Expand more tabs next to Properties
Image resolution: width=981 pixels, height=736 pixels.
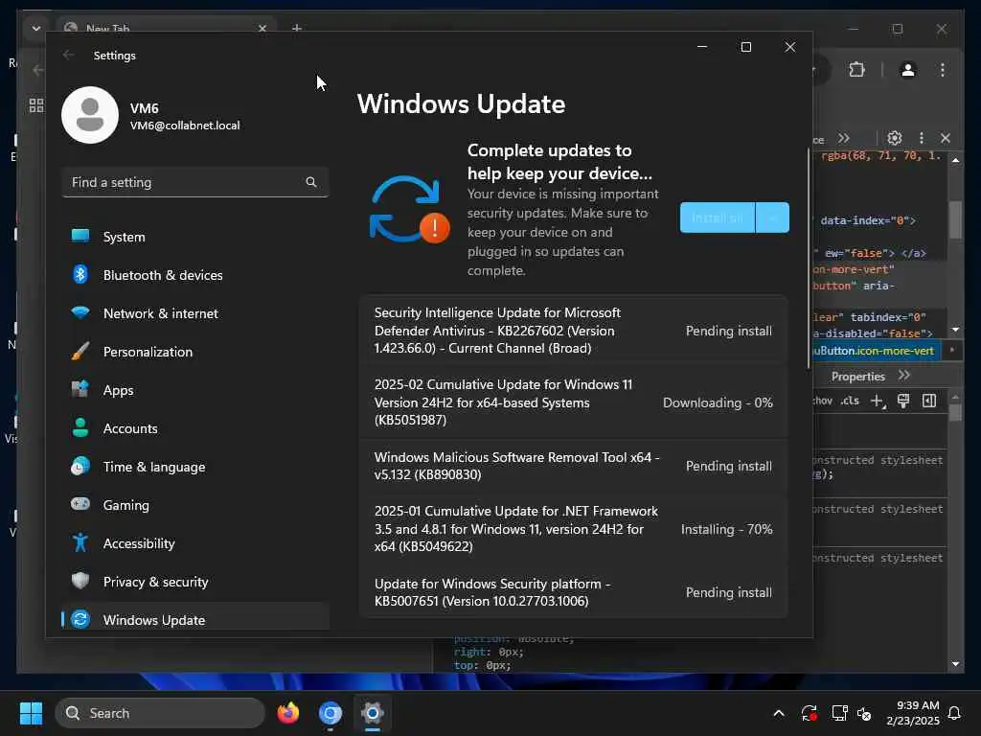click(903, 376)
